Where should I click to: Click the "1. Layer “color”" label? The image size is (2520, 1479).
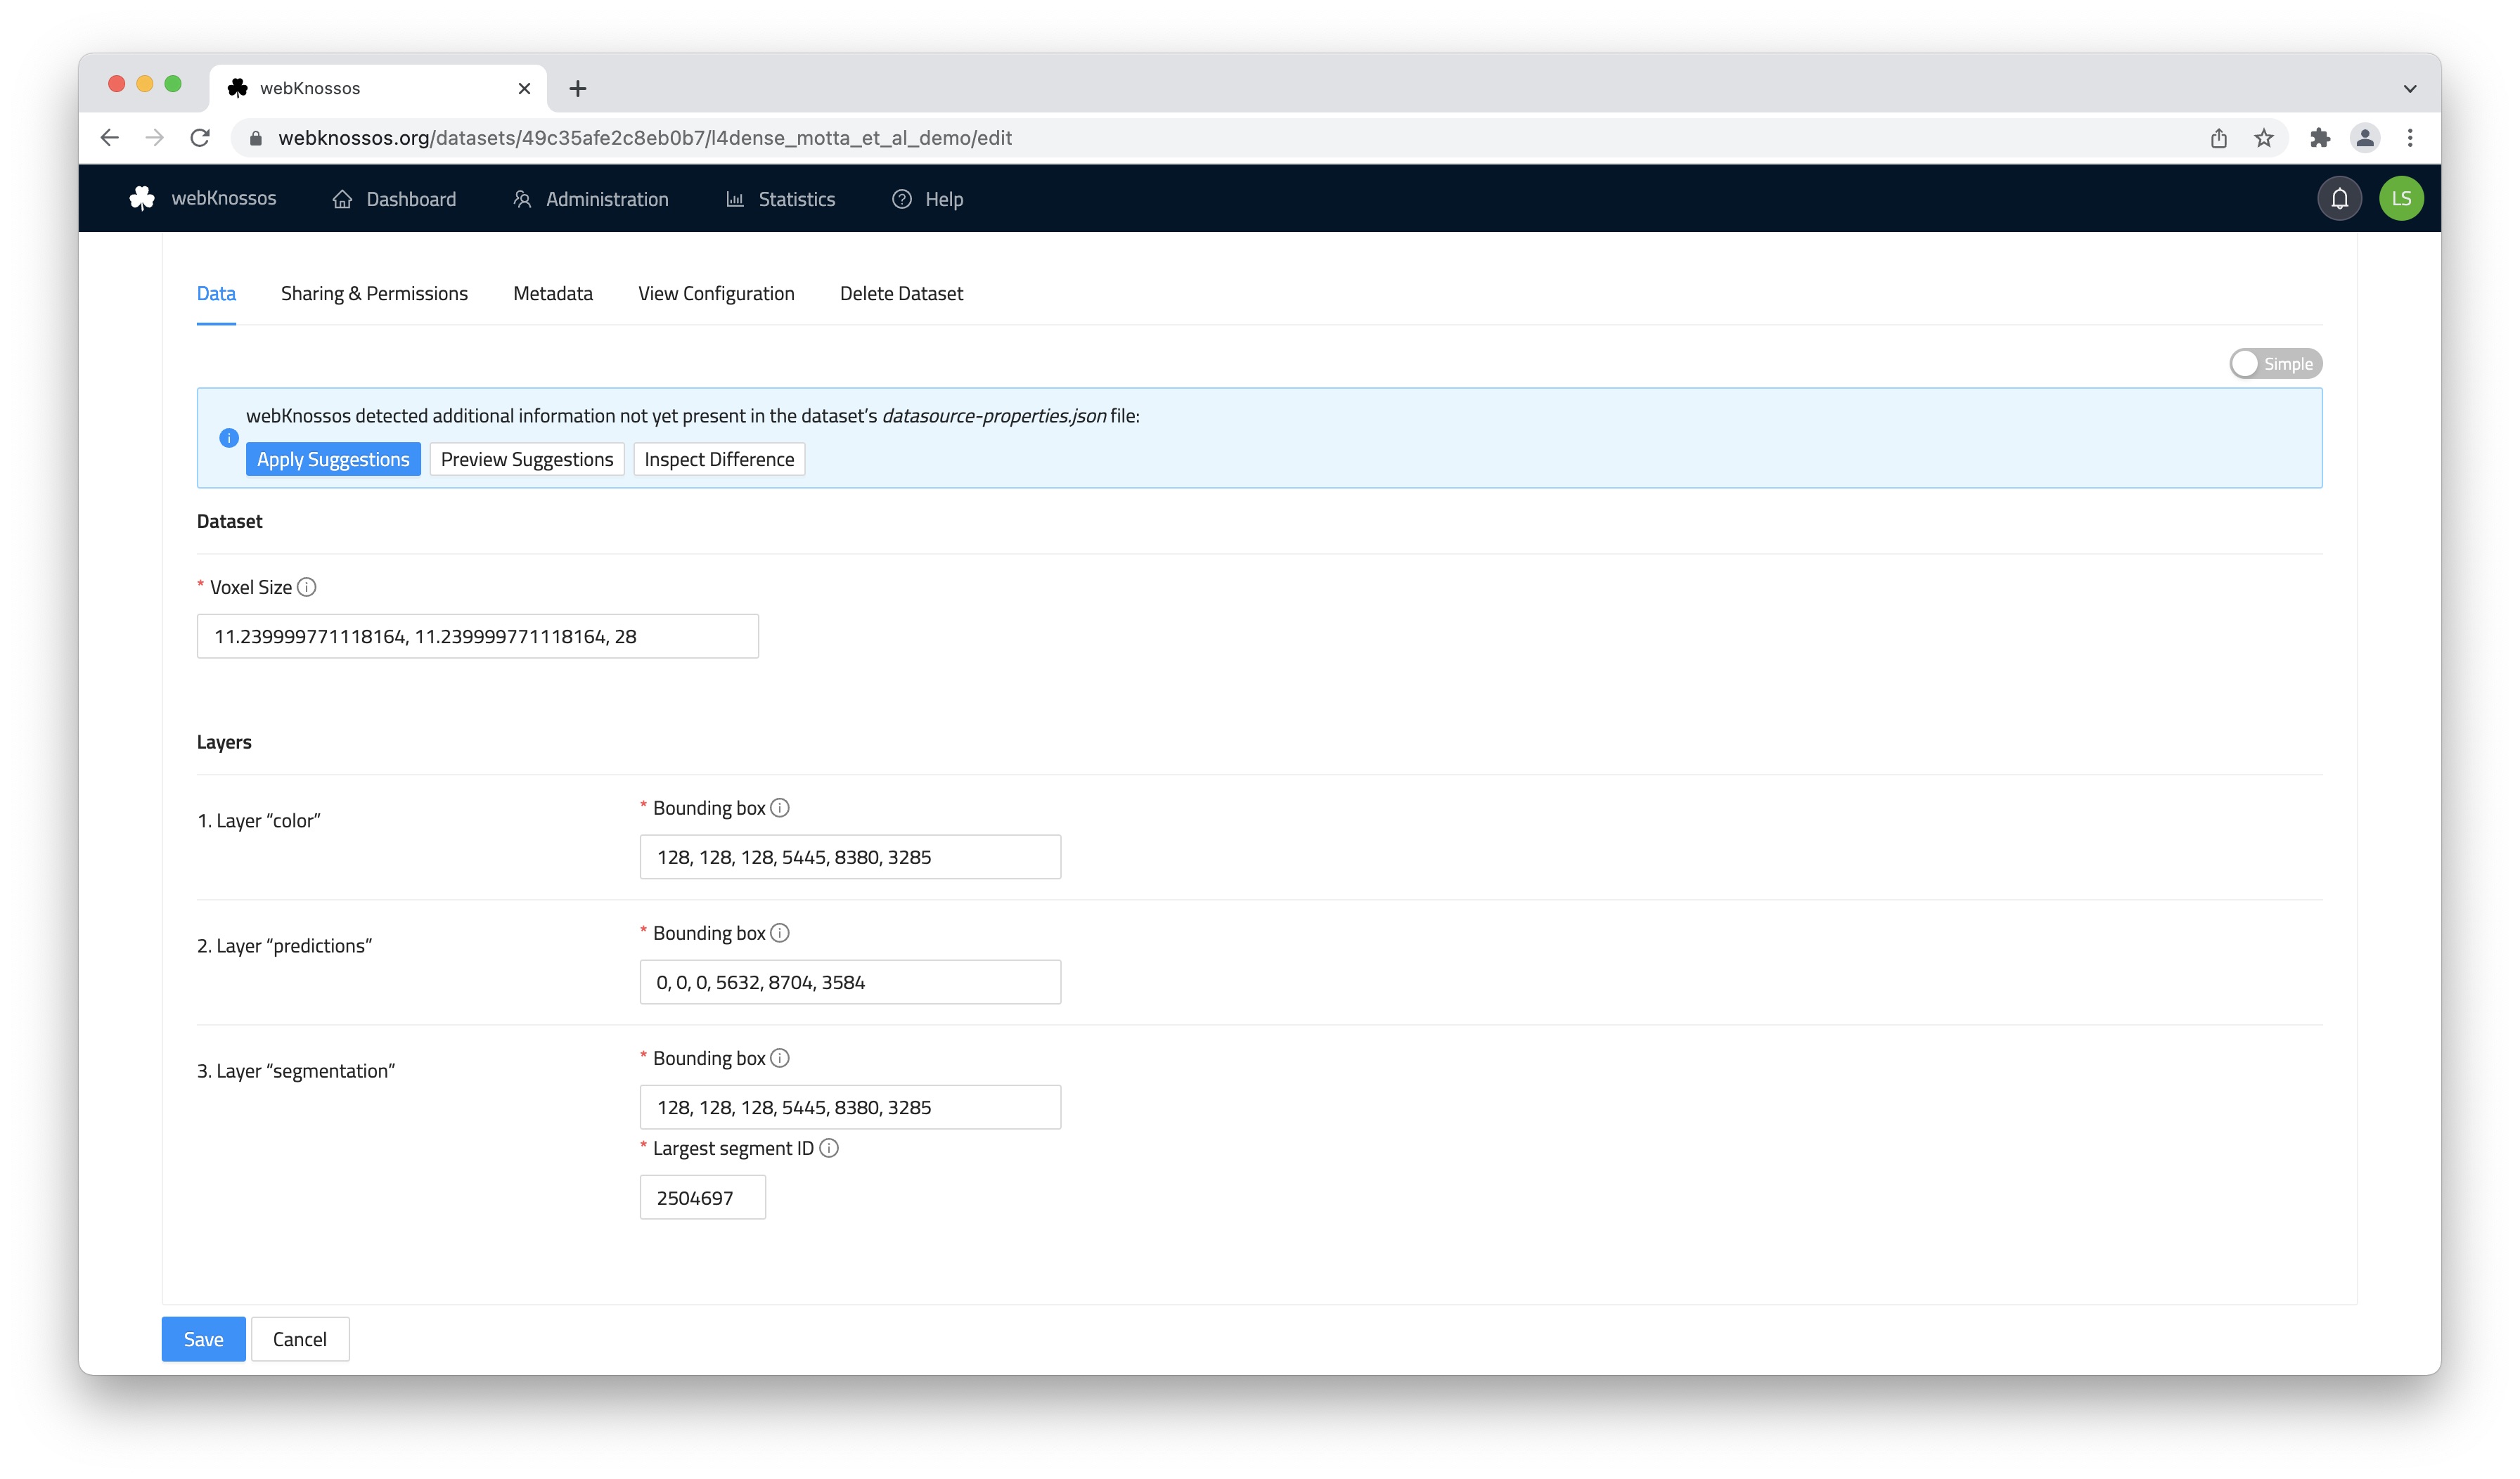[x=258, y=821]
